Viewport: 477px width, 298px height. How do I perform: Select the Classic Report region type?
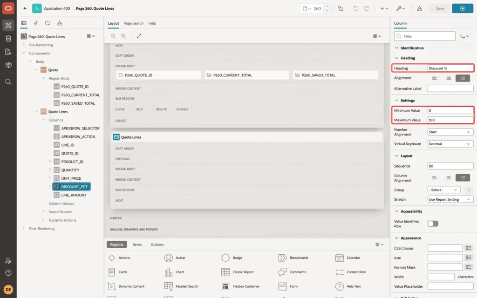pyautogui.click(x=238, y=272)
